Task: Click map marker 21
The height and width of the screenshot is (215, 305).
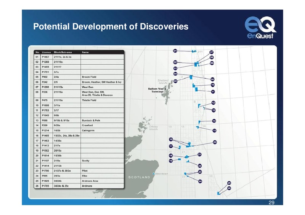Action: [199, 154]
